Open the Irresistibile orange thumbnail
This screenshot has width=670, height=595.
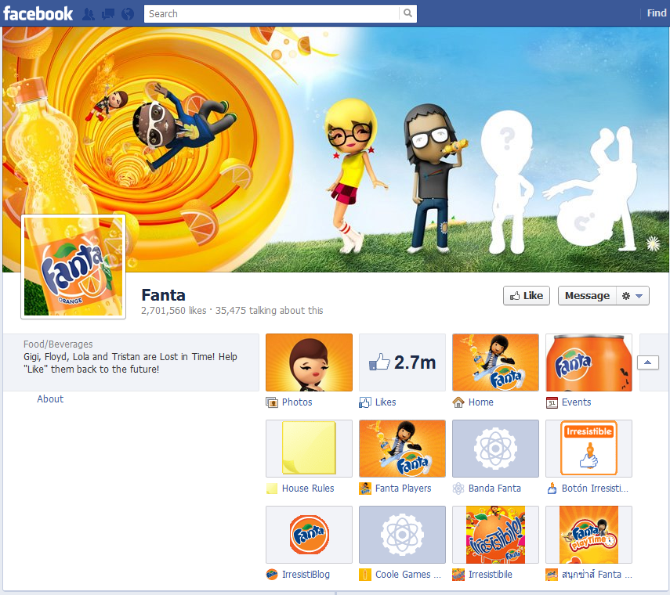pyautogui.click(x=496, y=535)
